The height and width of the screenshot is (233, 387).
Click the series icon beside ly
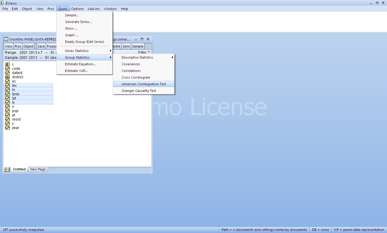8,102
